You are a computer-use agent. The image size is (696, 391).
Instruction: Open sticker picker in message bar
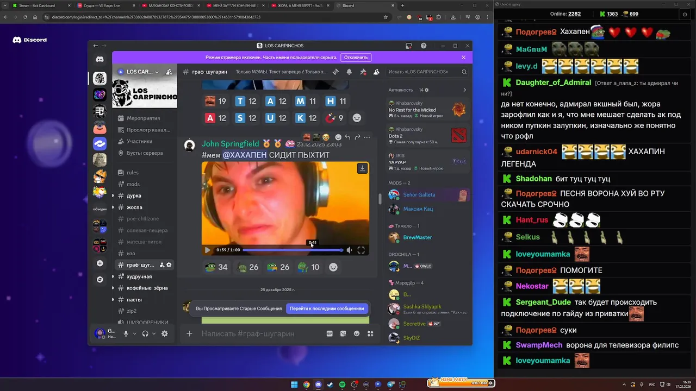click(343, 333)
